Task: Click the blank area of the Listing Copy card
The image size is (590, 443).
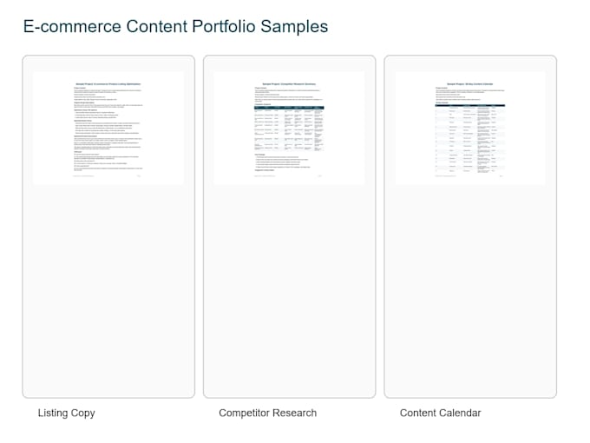Action: tap(108, 290)
